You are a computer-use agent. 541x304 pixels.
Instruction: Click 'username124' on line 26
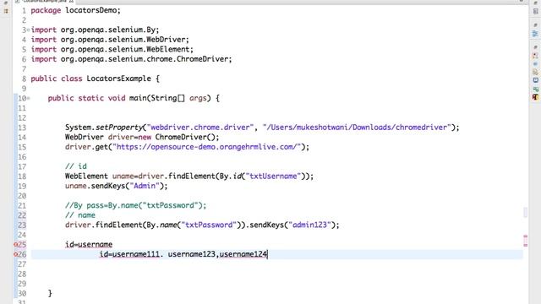pyautogui.click(x=243, y=254)
